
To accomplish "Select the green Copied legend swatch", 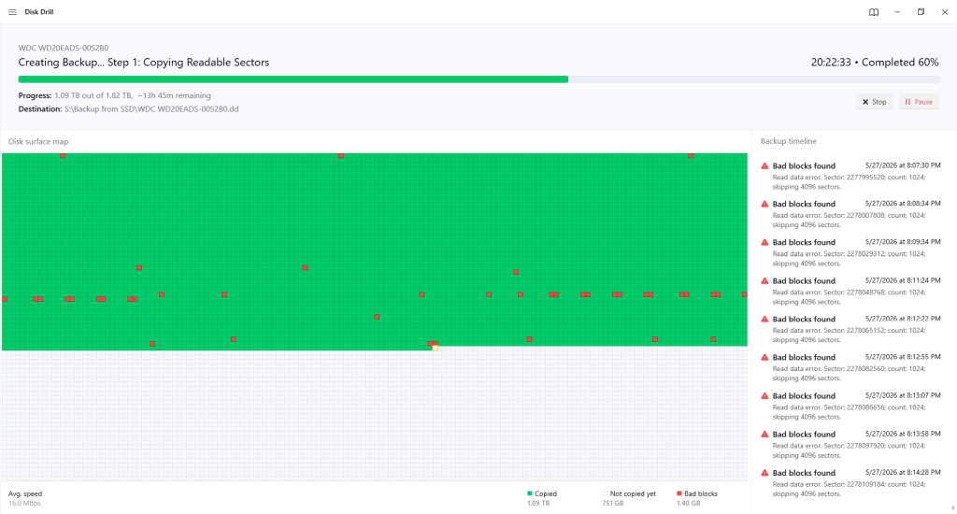I will [530, 493].
